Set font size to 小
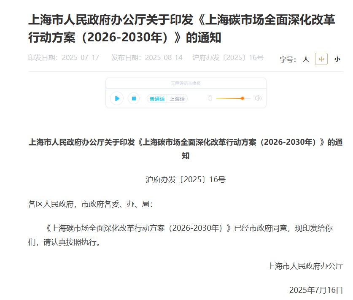The width and height of the screenshot is (353, 300). (337, 59)
